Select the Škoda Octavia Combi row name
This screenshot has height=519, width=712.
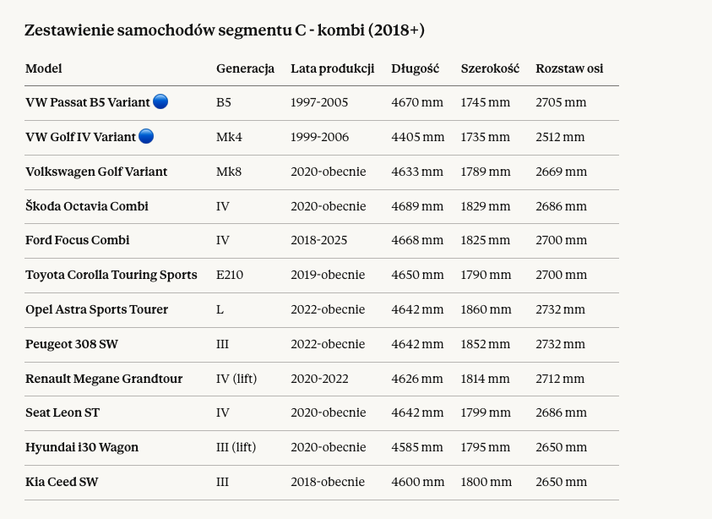[x=87, y=206]
